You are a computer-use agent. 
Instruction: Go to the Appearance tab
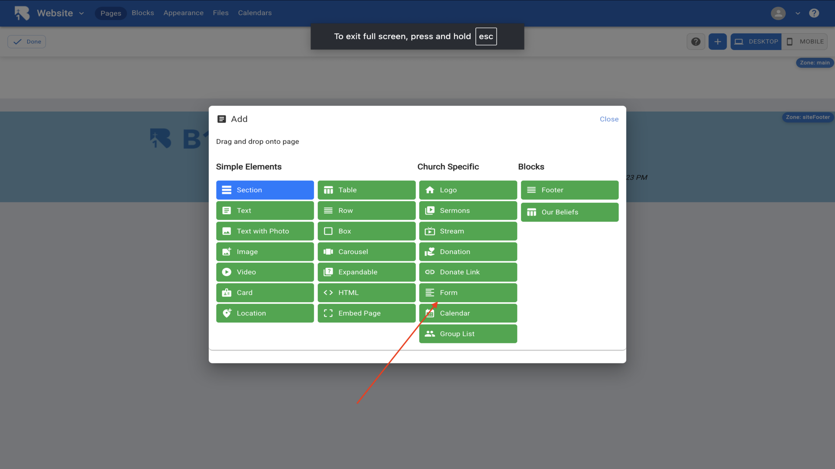pos(183,13)
